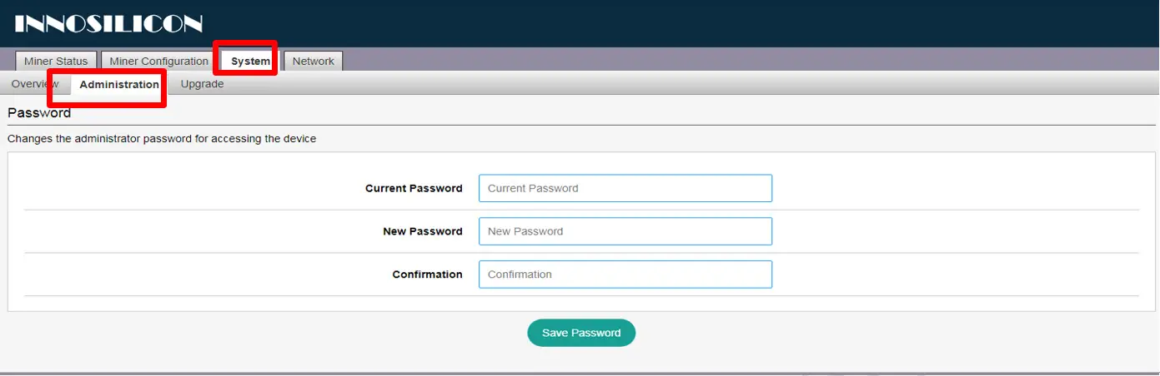Focus the Current Password input field

(625, 188)
